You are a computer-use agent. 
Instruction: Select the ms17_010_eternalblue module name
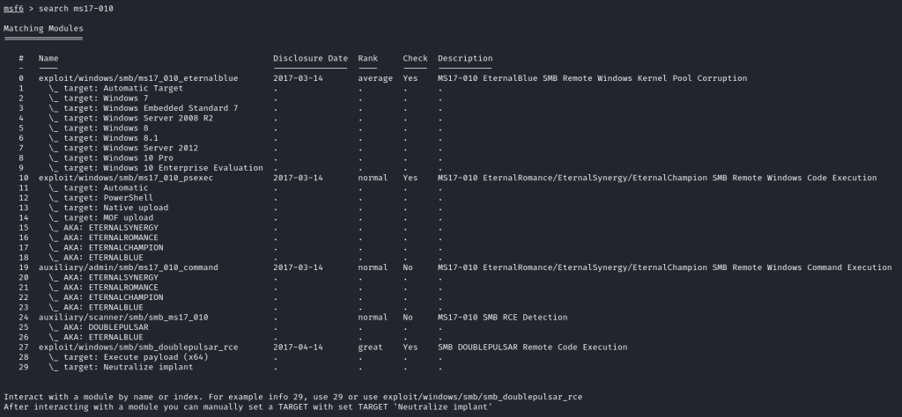click(138, 78)
